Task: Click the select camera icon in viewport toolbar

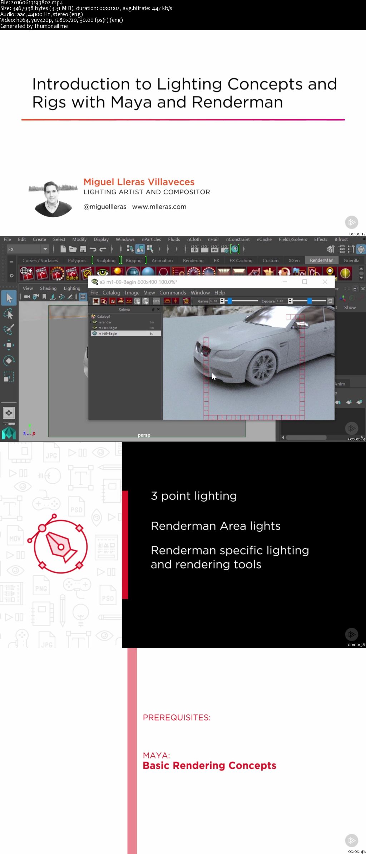Action: [x=27, y=297]
